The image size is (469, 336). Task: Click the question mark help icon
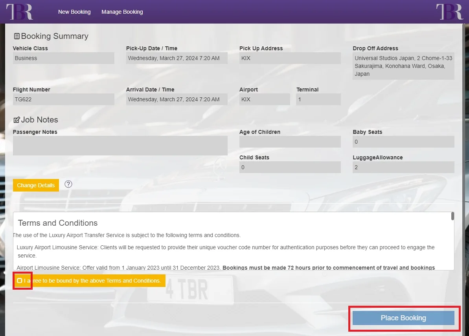click(x=68, y=184)
